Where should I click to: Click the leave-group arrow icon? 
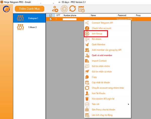click(87, 39)
